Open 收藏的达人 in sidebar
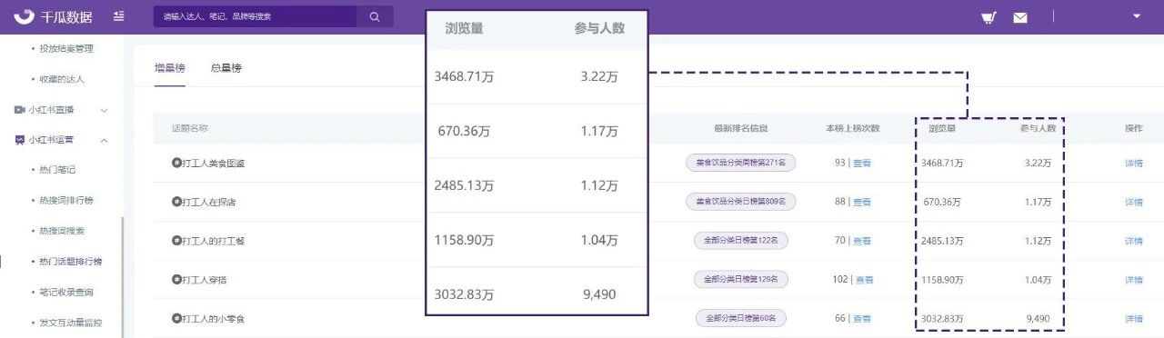The width and height of the screenshot is (1164, 338). [x=62, y=79]
